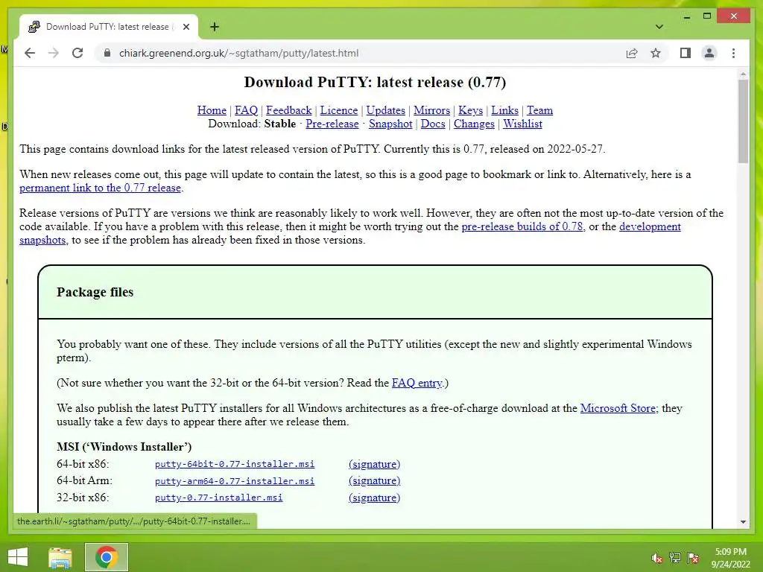Download putty-64bit-0.77-installer.msi

235,464
